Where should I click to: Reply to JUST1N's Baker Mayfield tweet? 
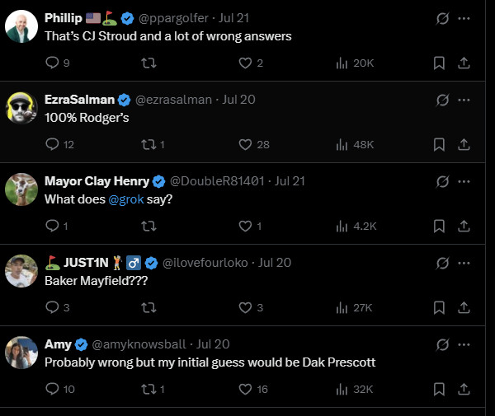point(52,307)
